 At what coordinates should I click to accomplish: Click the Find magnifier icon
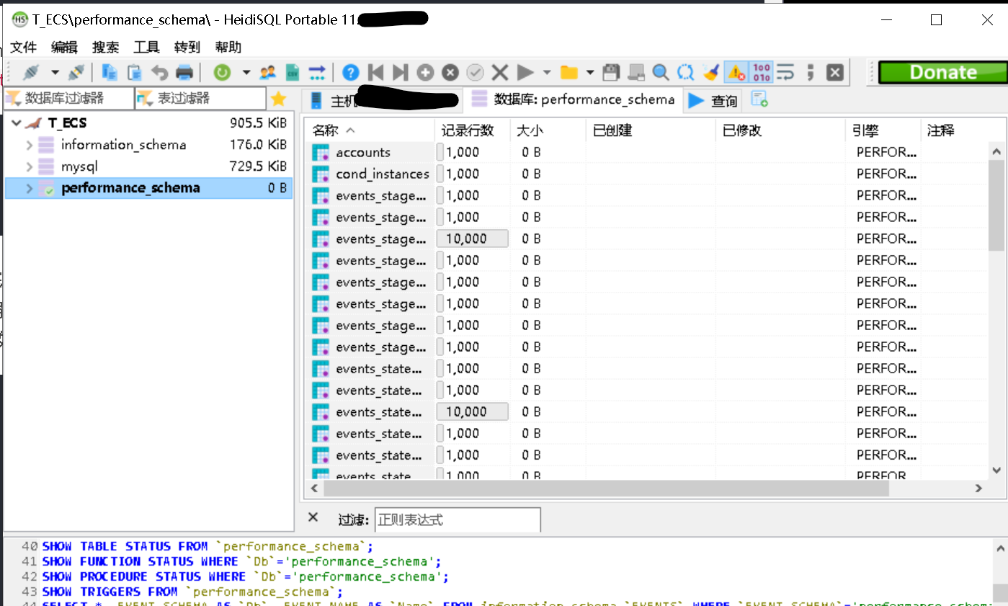[x=661, y=72]
